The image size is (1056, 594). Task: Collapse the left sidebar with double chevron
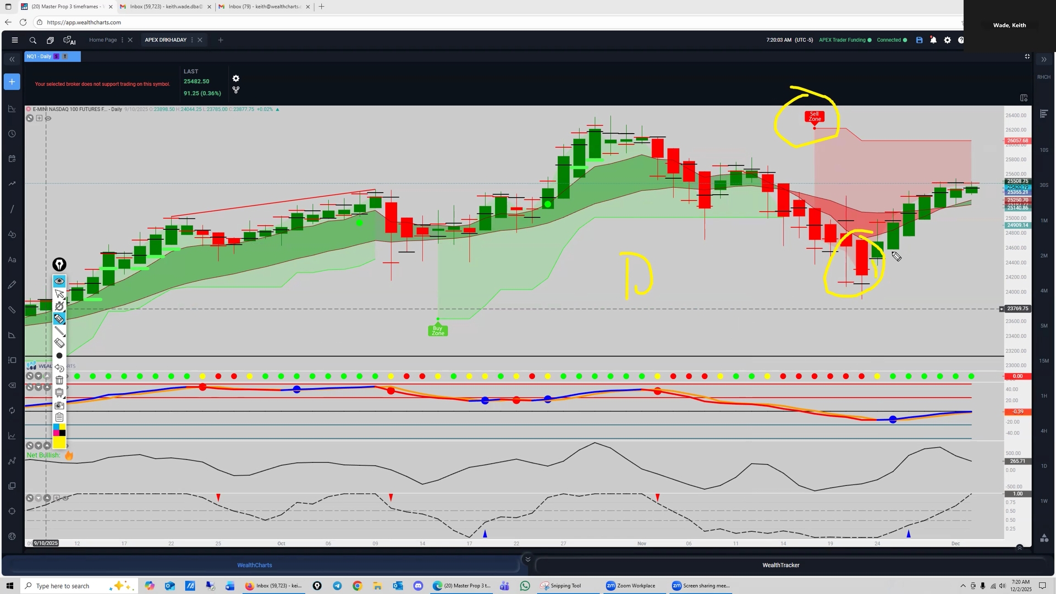coord(12,59)
